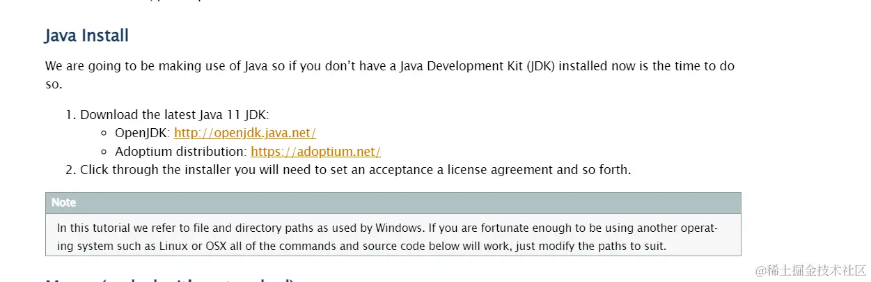Click the Java Install heading

coord(86,36)
